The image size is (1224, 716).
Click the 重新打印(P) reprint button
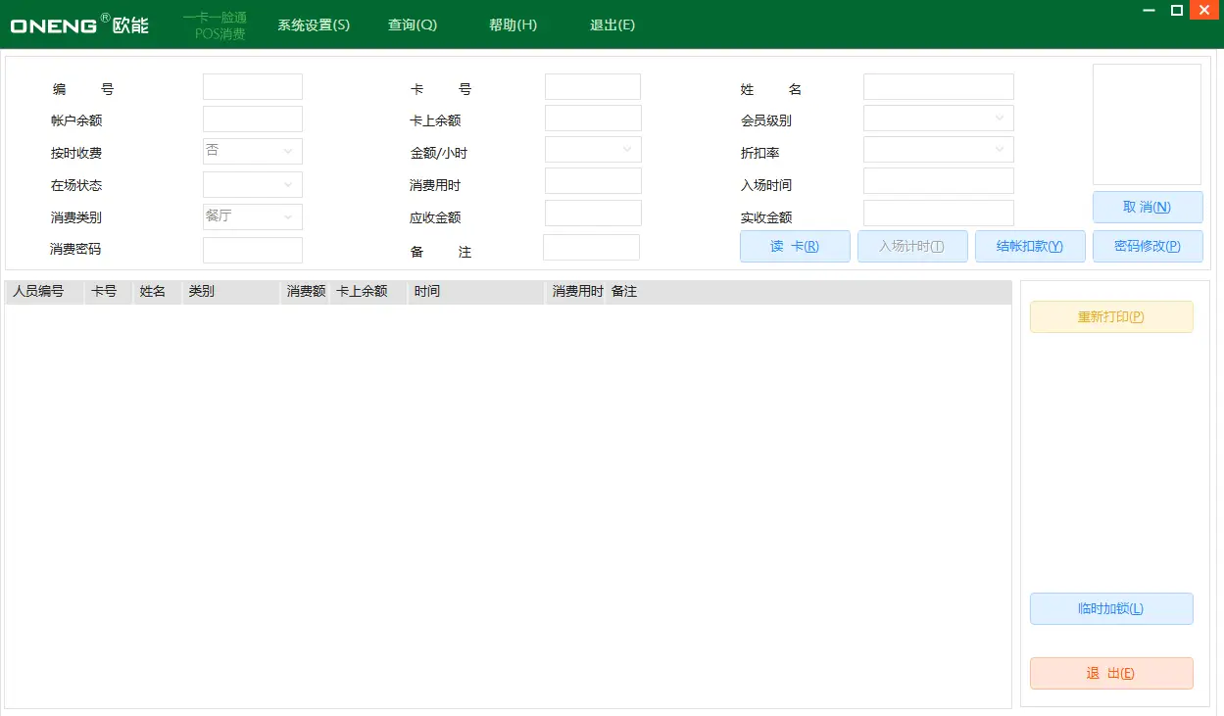pyautogui.click(x=1110, y=316)
